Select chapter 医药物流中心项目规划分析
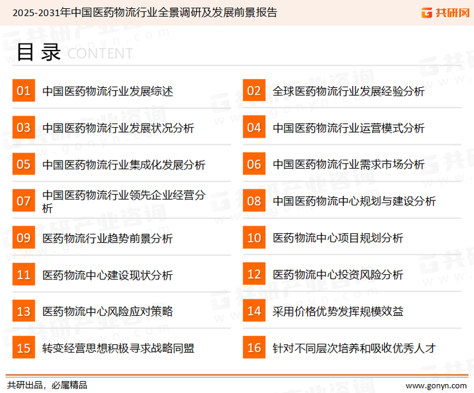 (x=338, y=238)
